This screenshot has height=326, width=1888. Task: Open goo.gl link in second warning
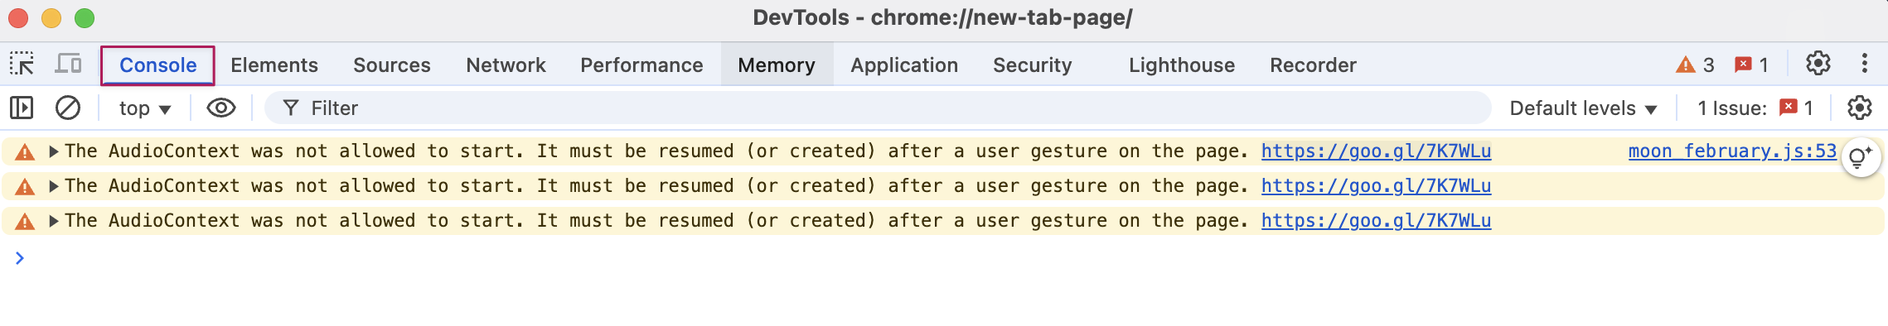1376,186
